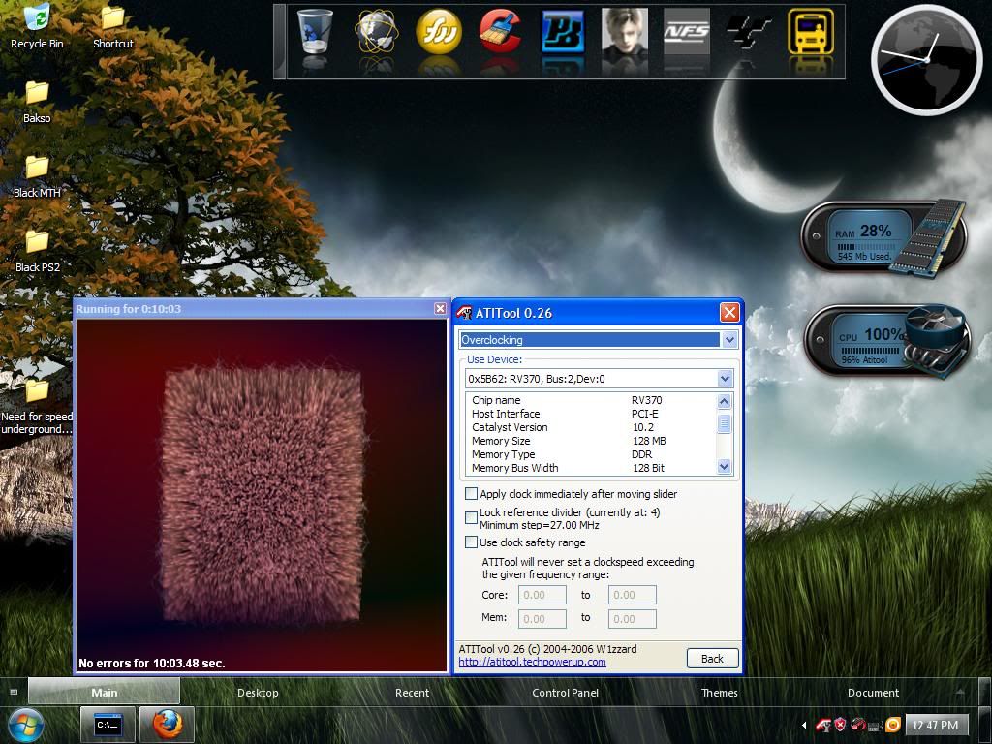992x744 pixels.
Task: Click Core minimum frequency field
Action: pos(542,595)
